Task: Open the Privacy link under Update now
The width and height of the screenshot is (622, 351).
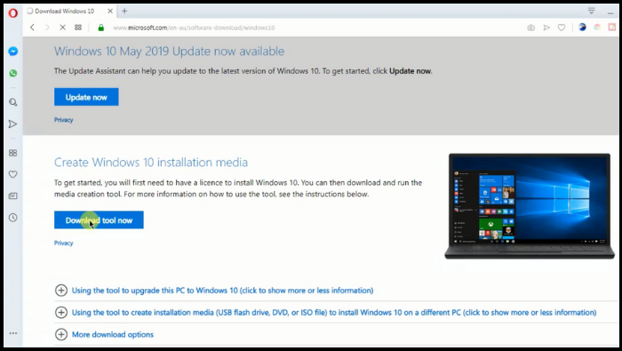Action: [63, 120]
